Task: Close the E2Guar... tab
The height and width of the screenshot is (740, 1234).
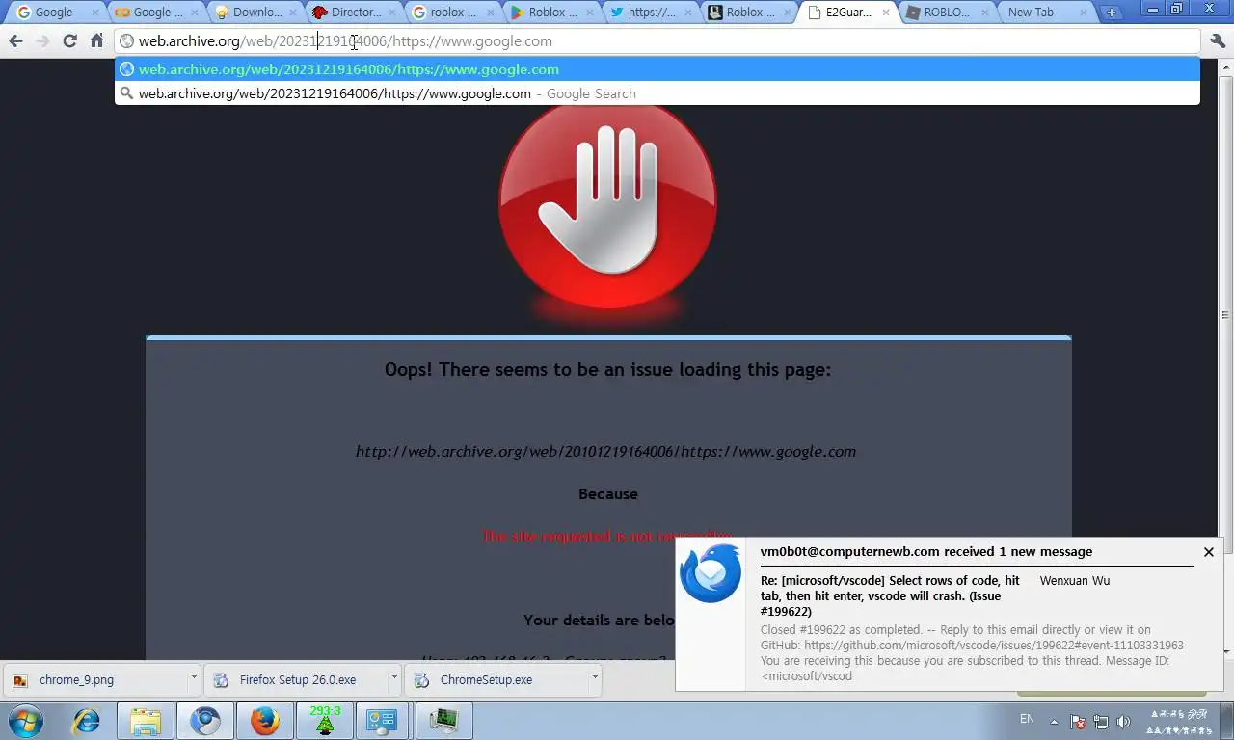Action: 886,13
